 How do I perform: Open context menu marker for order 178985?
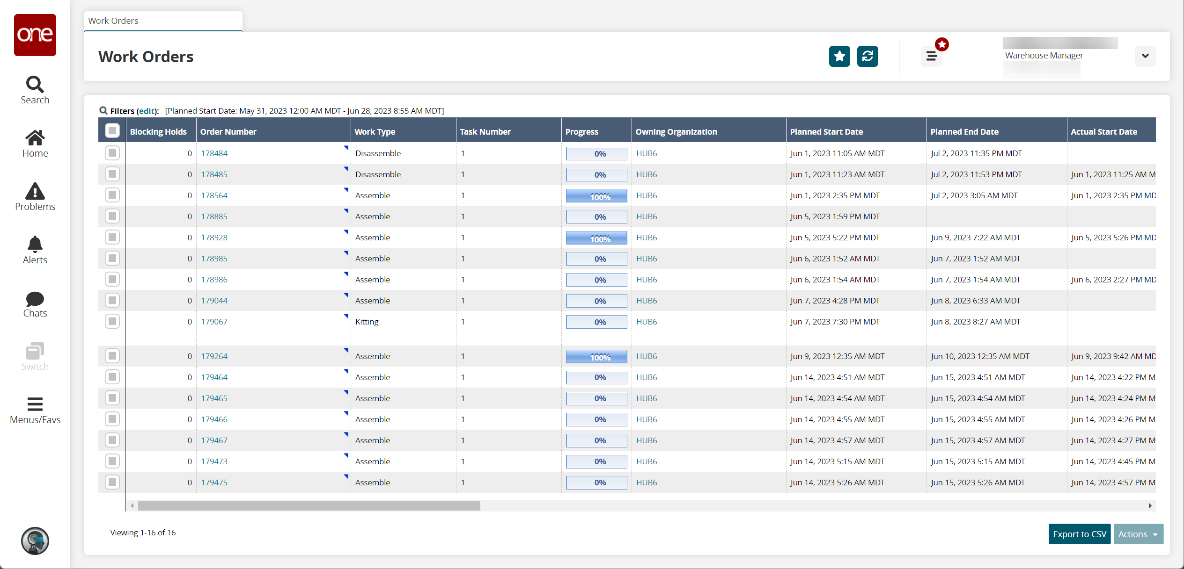[346, 252]
